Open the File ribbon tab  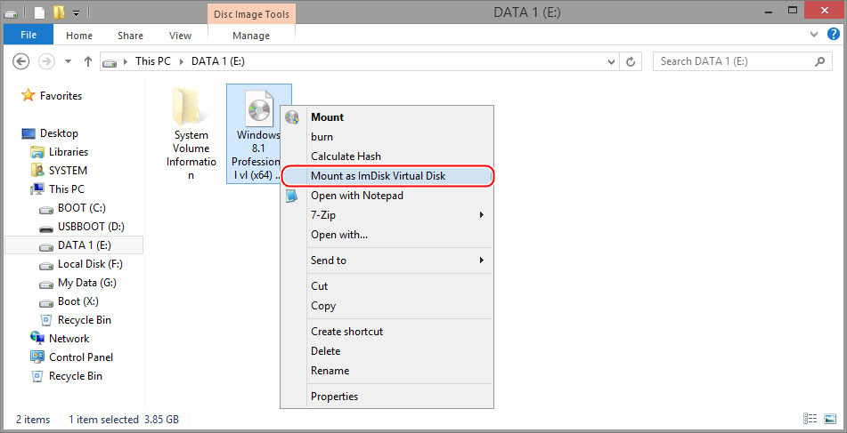coord(29,35)
